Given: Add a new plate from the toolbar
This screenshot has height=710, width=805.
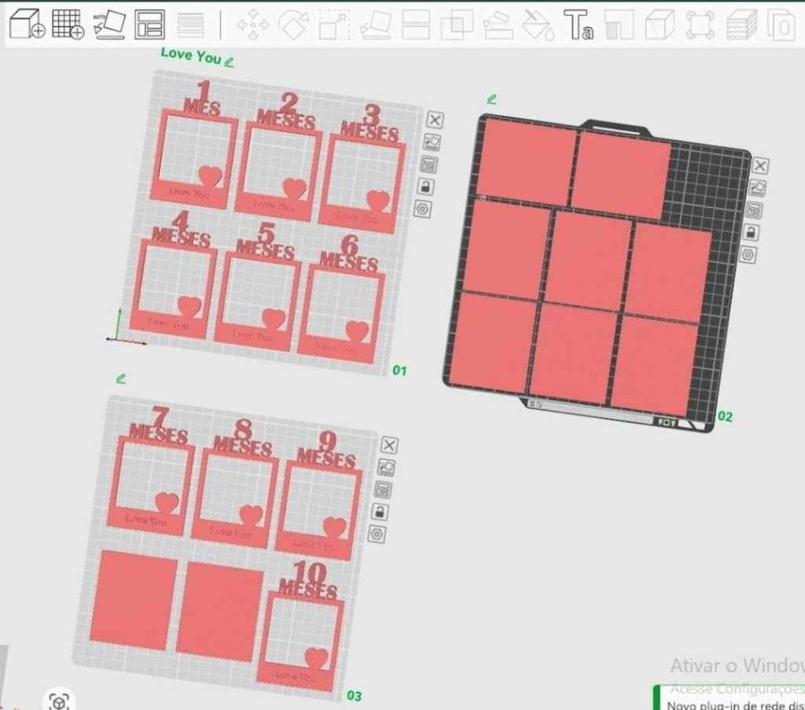Looking at the screenshot, I should tap(68, 24).
